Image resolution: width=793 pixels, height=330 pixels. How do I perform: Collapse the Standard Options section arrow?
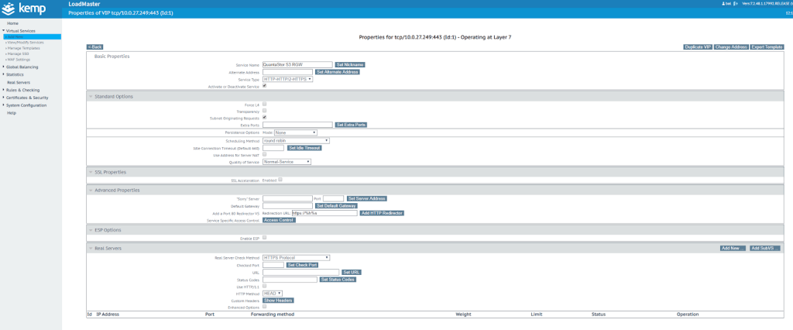coord(90,96)
